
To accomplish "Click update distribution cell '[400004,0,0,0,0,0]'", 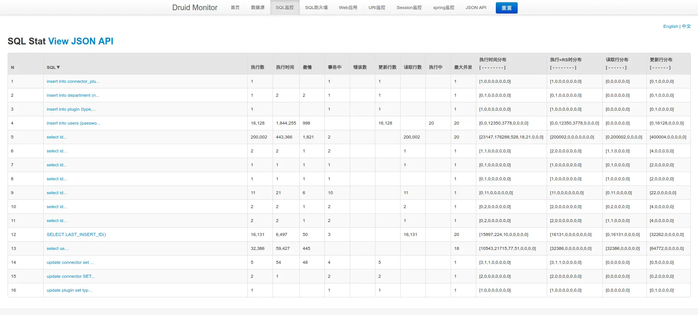I will (x=668, y=137).
